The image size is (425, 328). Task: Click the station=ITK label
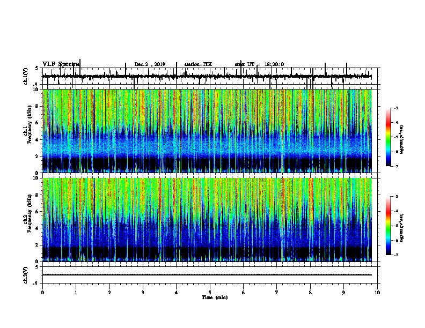[x=198, y=64]
